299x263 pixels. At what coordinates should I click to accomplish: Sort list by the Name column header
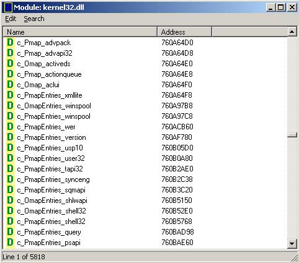click(x=80, y=32)
